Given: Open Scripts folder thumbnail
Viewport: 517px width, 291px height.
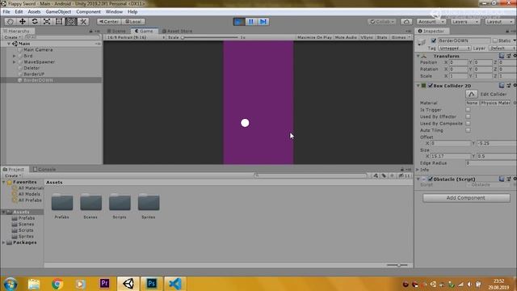Looking at the screenshot, I should [x=120, y=202].
